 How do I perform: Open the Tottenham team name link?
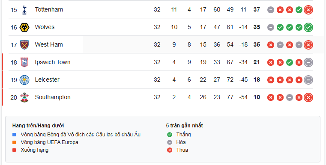[49, 9]
